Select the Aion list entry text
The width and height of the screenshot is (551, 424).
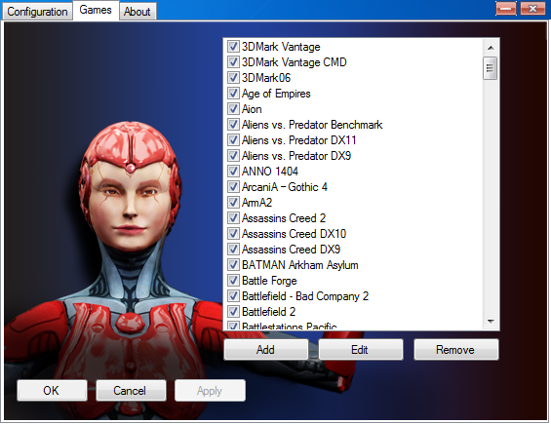[252, 109]
